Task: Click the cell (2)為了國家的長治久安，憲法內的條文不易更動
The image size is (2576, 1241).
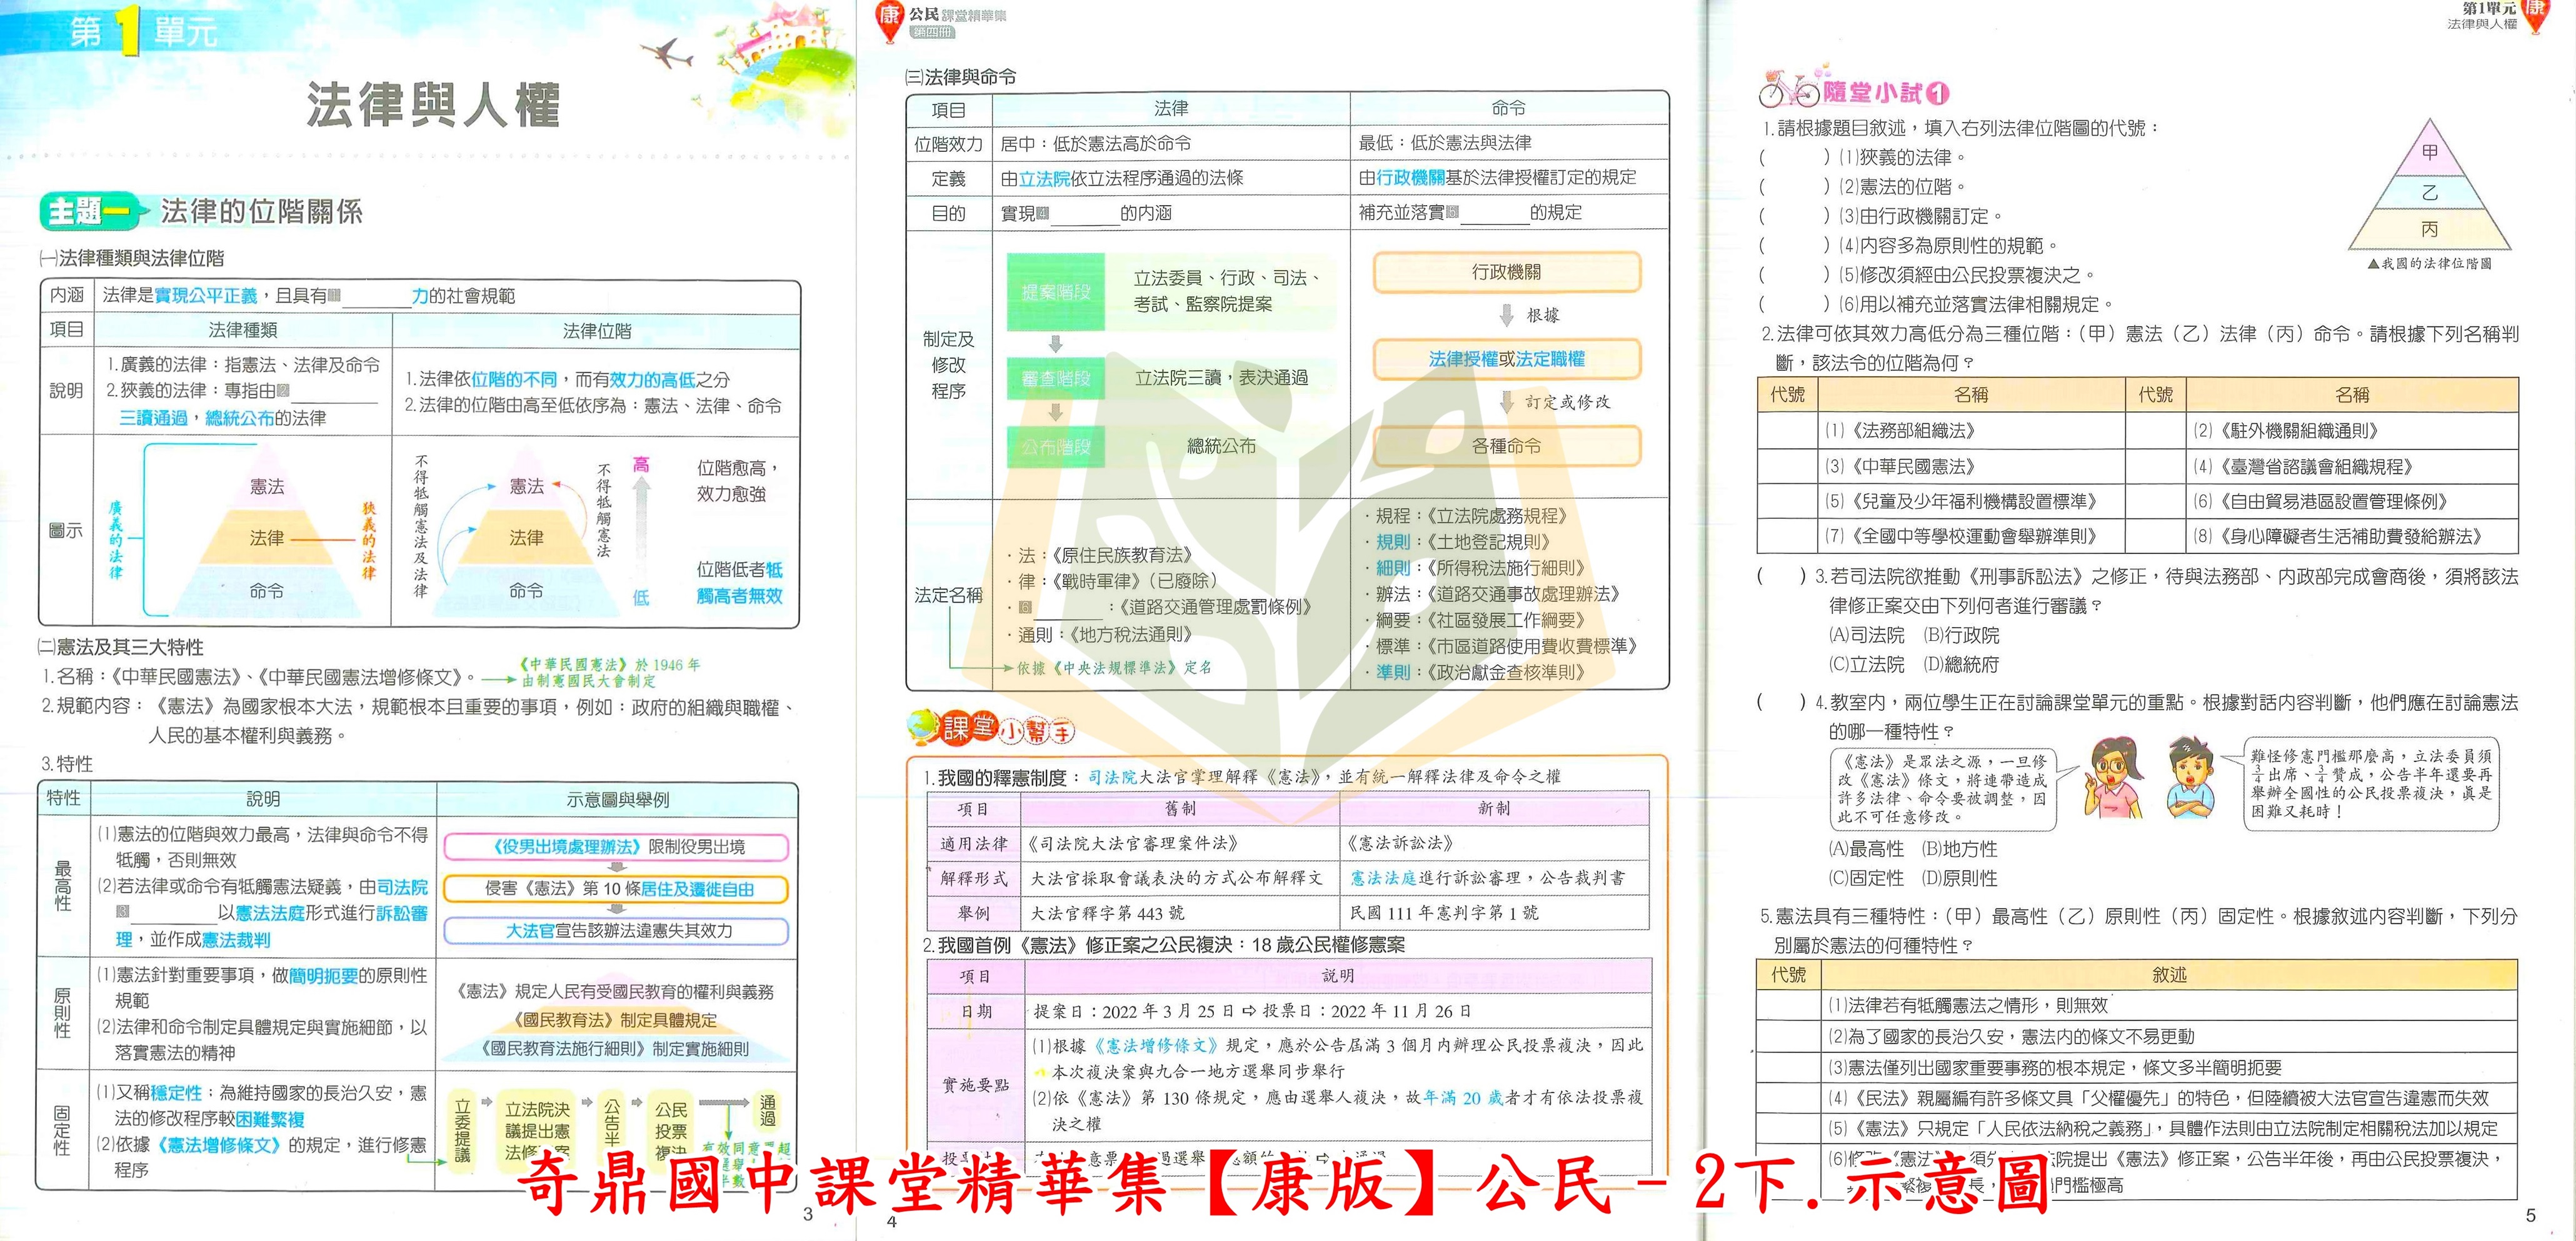Action: pos(2168,1036)
